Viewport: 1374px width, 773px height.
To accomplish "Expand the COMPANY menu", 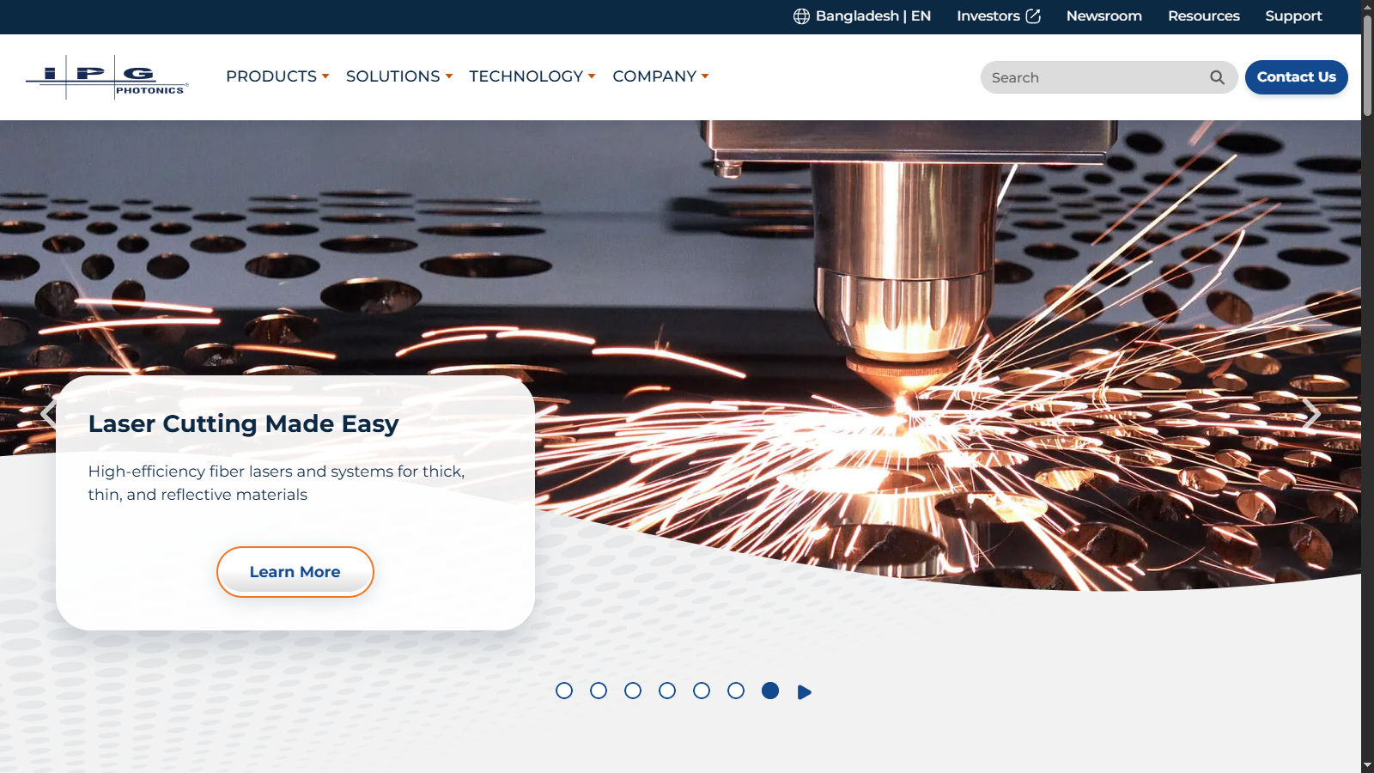I will (660, 76).
